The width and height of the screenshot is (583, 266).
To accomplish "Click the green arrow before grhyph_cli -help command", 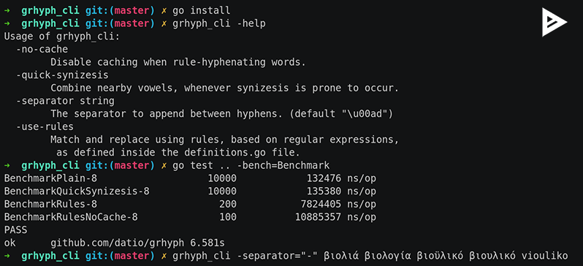I will (7, 23).
